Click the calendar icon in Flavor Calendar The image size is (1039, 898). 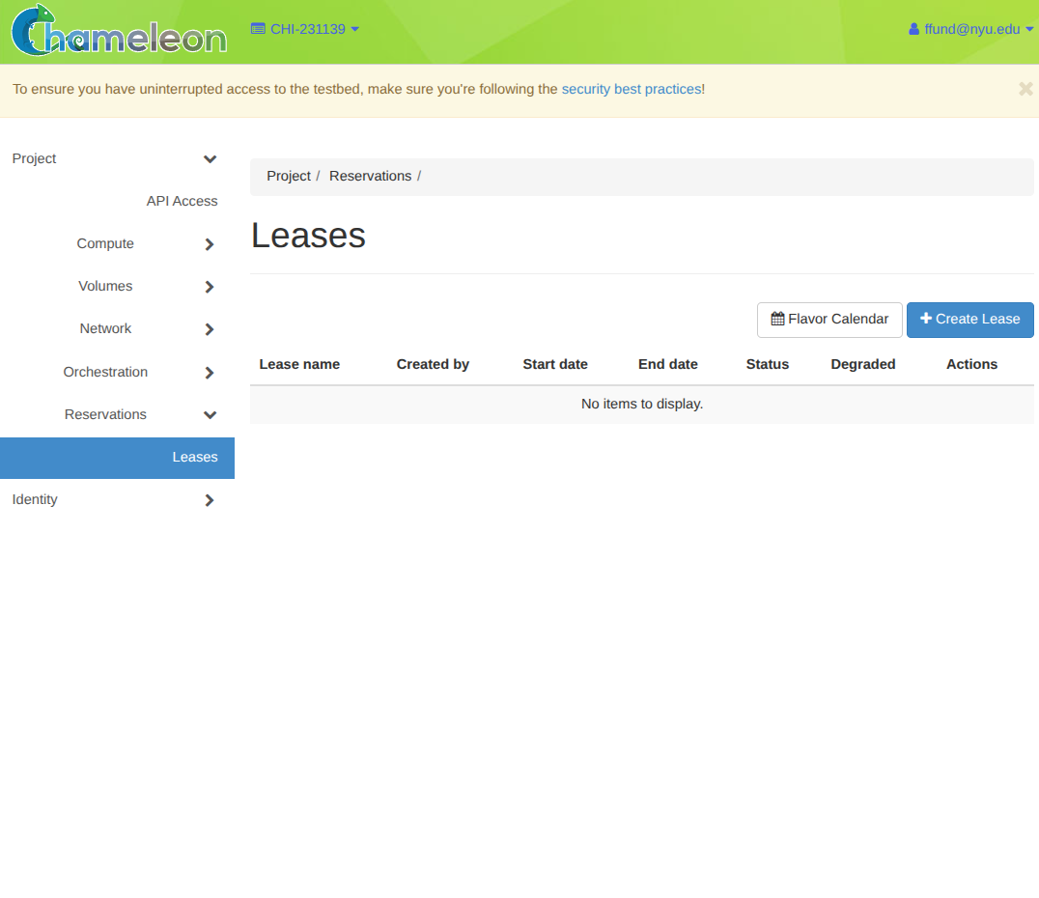coord(777,319)
